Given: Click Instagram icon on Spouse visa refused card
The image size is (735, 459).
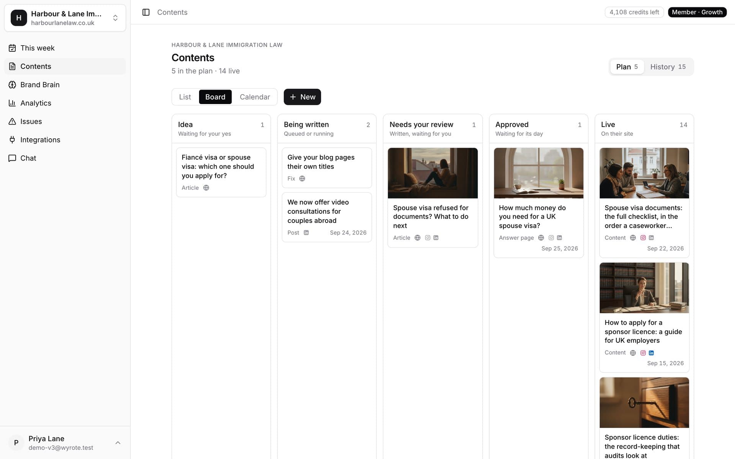Looking at the screenshot, I should (x=428, y=238).
